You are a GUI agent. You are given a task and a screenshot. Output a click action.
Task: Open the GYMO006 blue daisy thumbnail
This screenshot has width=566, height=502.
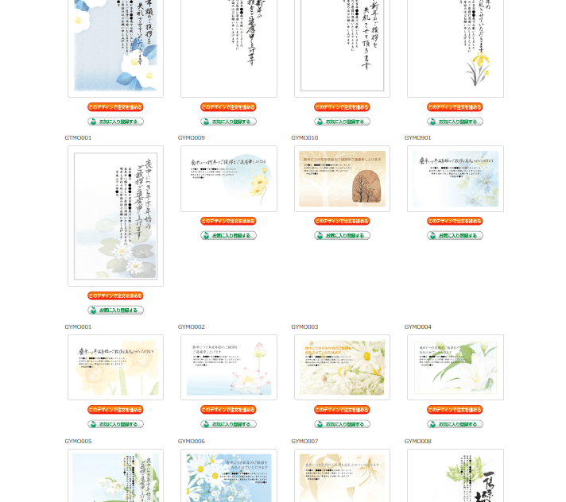229,477
